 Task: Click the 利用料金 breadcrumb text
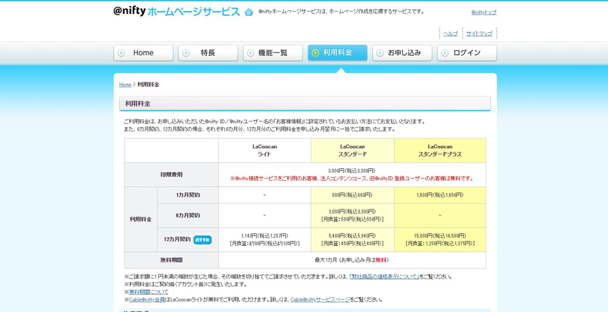pyautogui.click(x=148, y=84)
